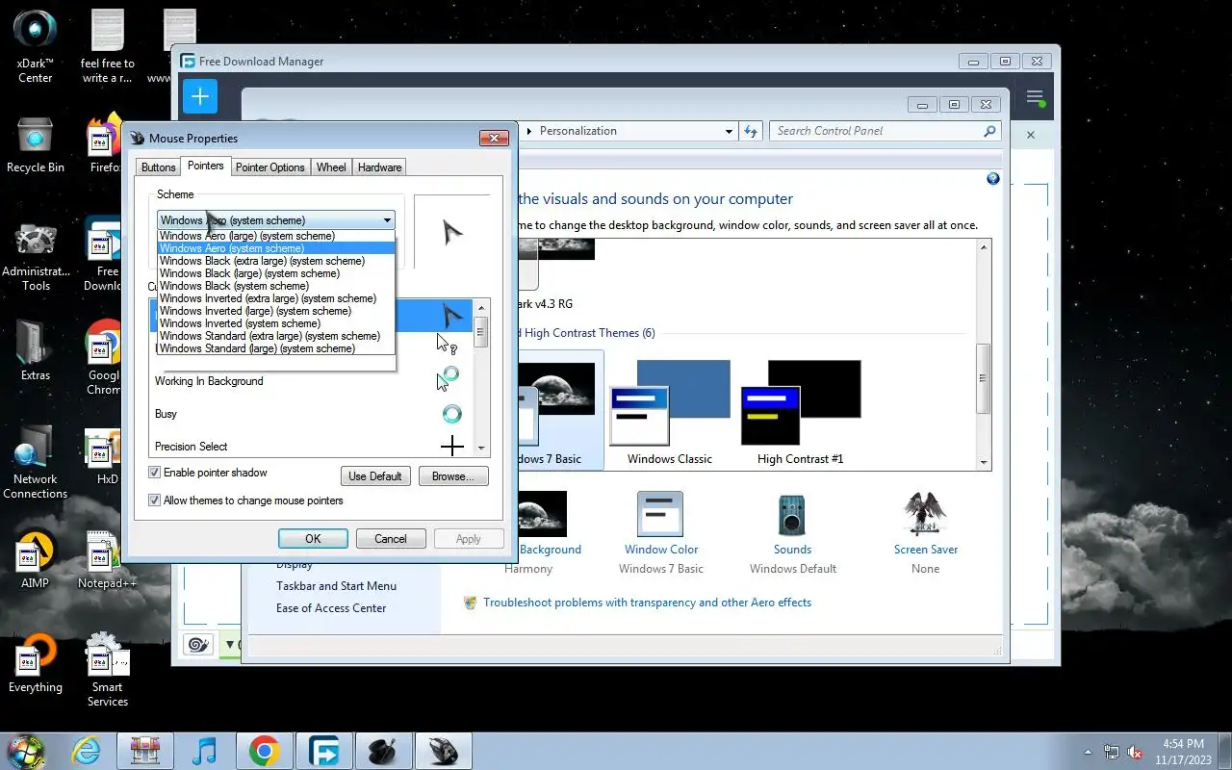Click the themes list scroll down arrow
The image size is (1232, 770).
984,463
